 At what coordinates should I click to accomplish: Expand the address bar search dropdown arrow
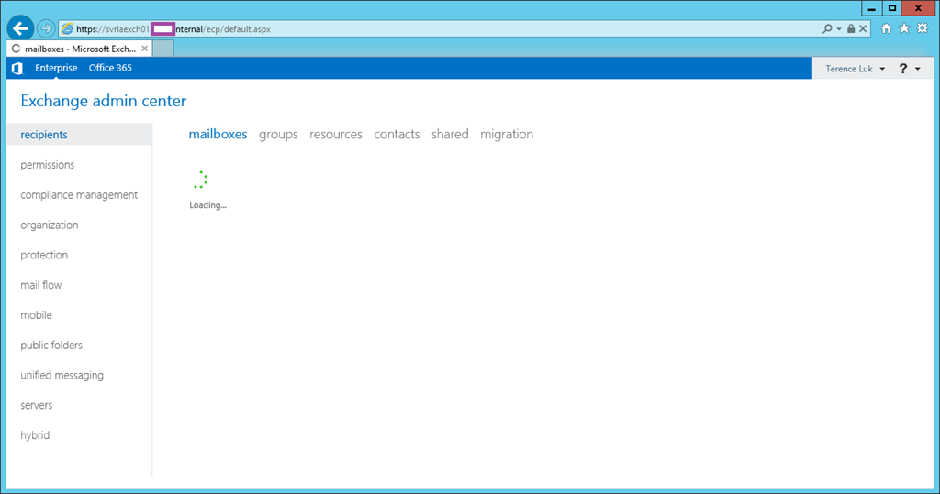[839, 28]
